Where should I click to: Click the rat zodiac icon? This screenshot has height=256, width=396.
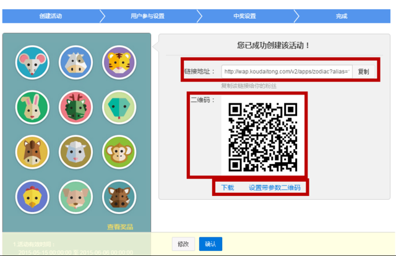pos(32,62)
